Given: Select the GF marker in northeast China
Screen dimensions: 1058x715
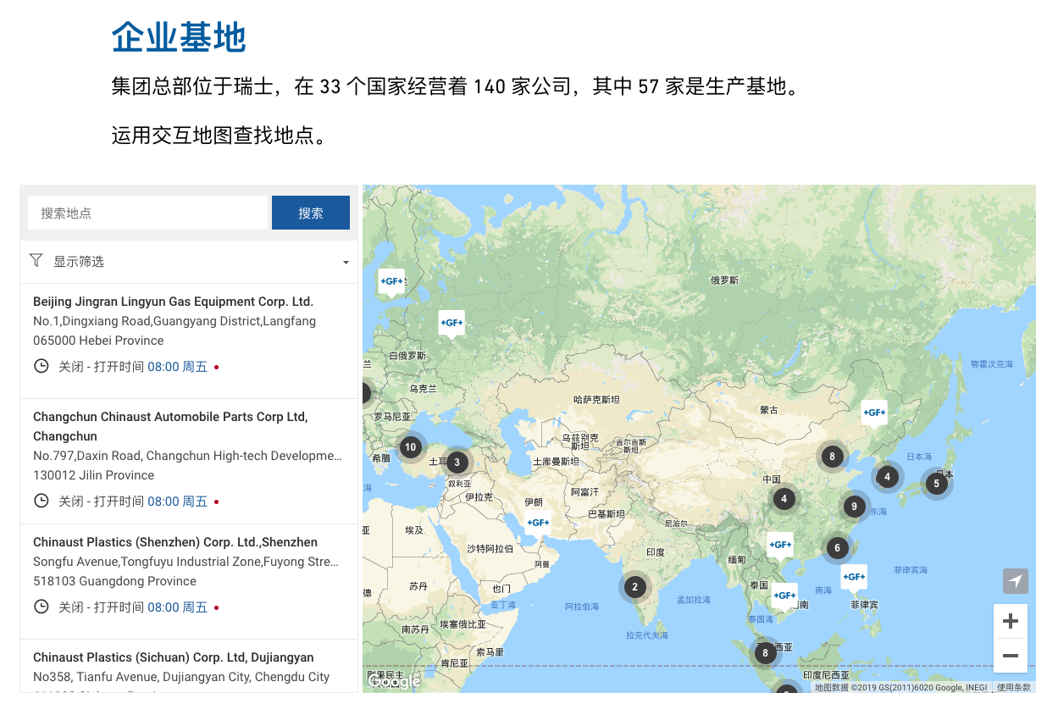Looking at the screenshot, I should [874, 413].
